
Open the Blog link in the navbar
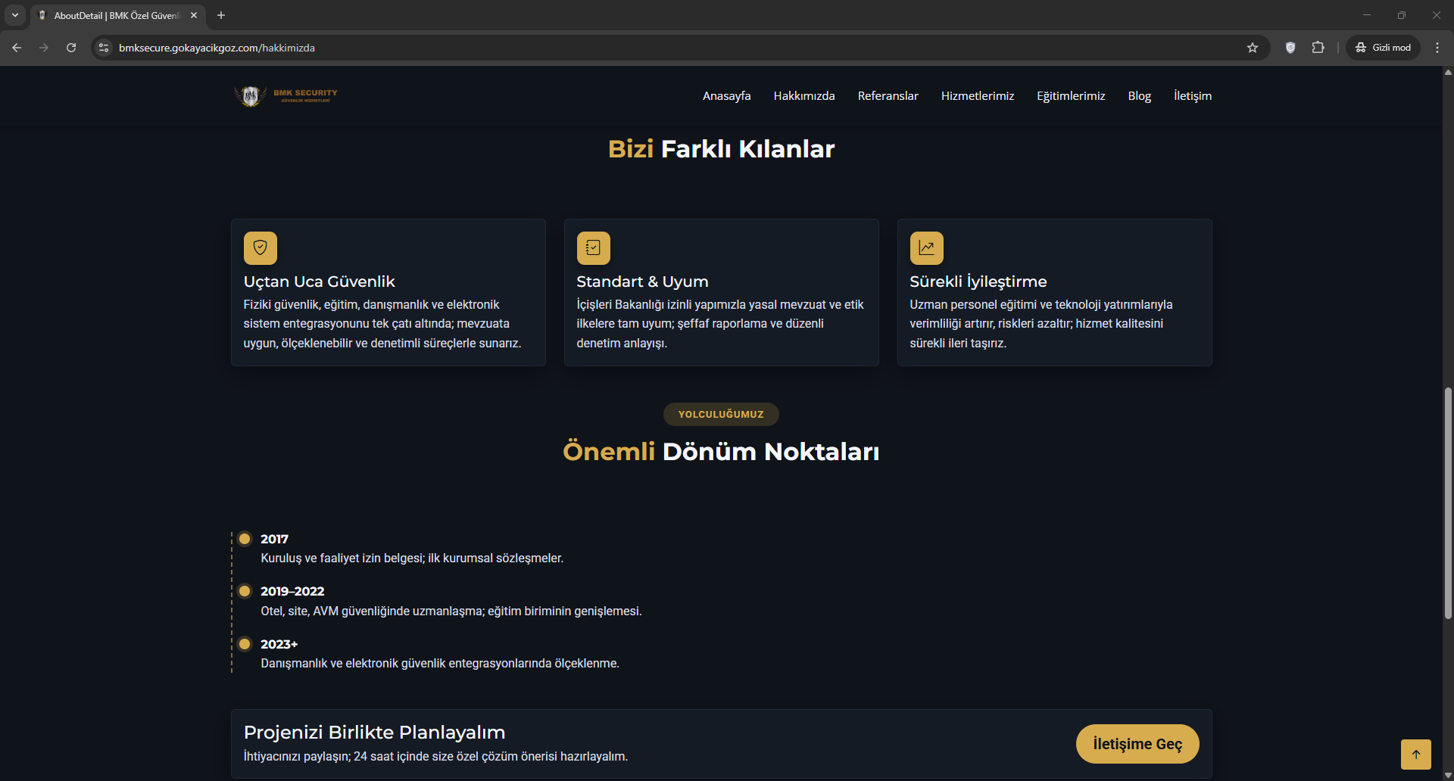1139,96
